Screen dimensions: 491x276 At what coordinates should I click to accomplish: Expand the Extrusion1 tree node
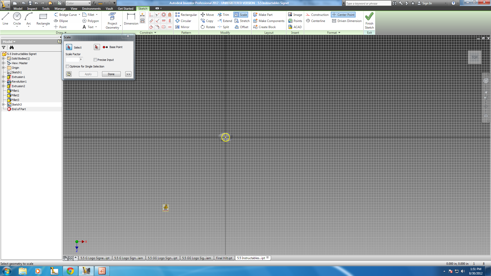3,77
